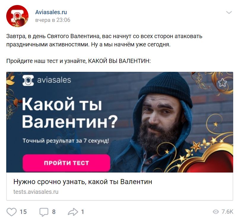Click the Aviasales.ru round profile avatar

click(x=17, y=16)
